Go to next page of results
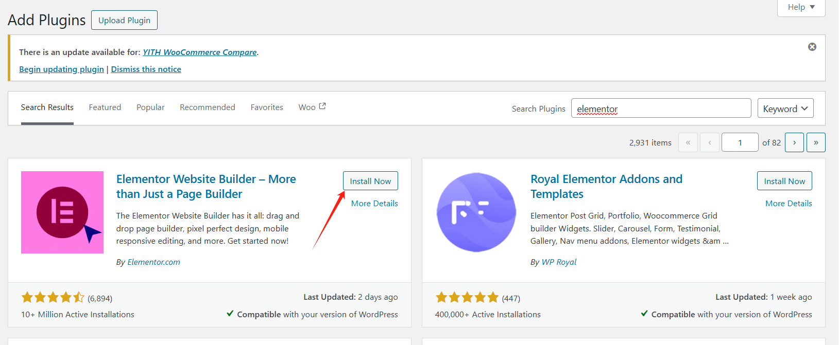Image resolution: width=839 pixels, height=345 pixels. point(794,142)
